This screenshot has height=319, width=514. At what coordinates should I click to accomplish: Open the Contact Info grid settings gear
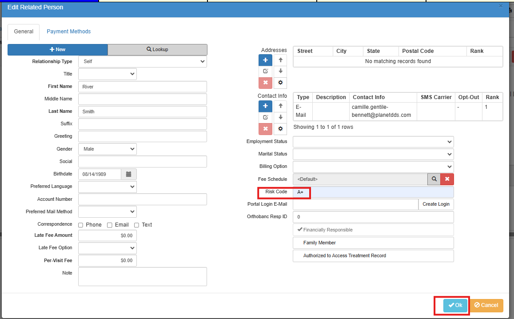pyautogui.click(x=280, y=129)
